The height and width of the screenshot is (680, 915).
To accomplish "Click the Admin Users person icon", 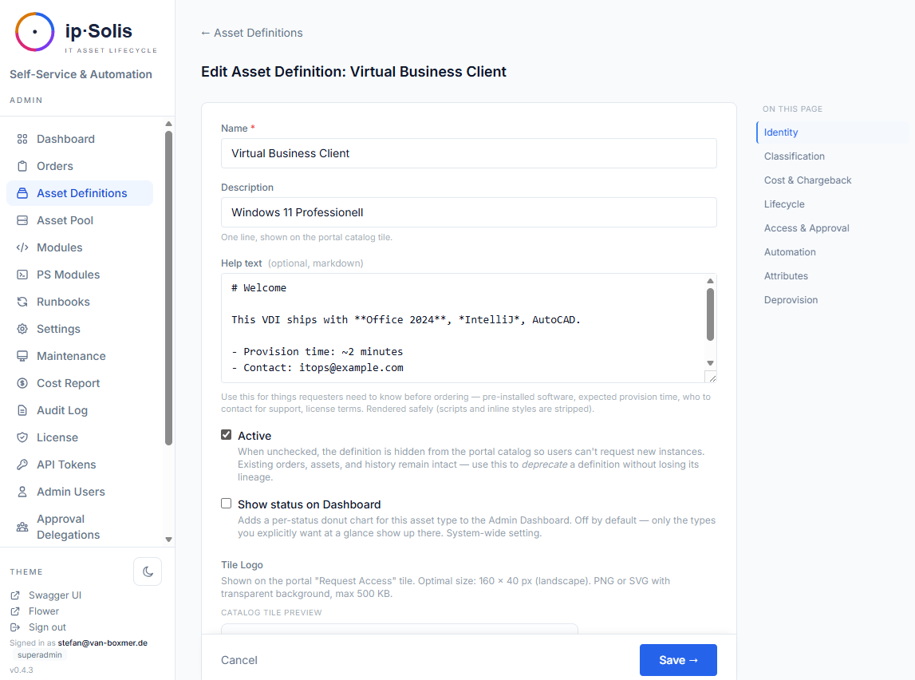I will [x=22, y=492].
